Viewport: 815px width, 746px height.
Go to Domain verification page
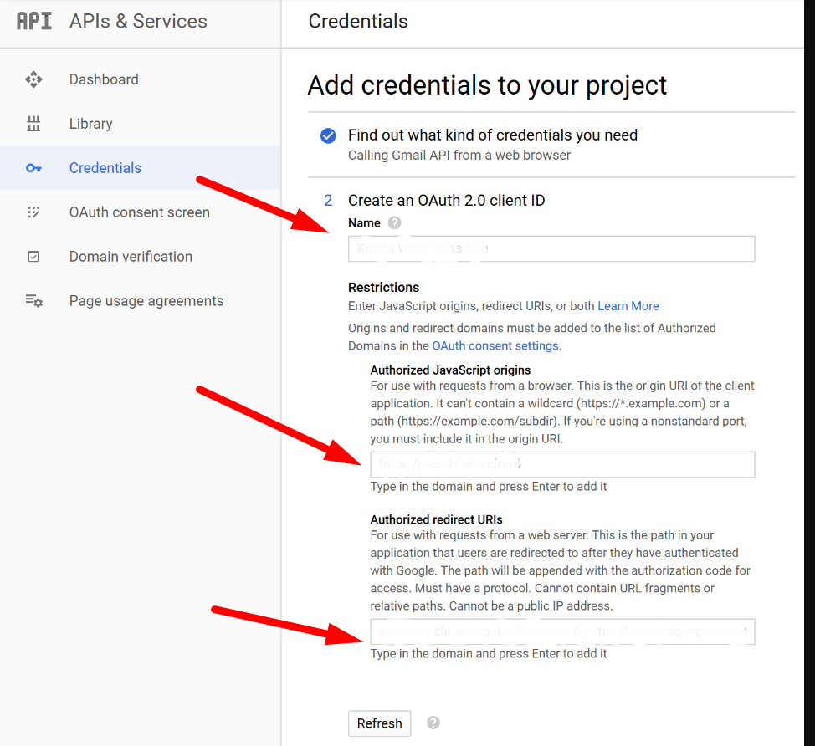[x=131, y=257]
